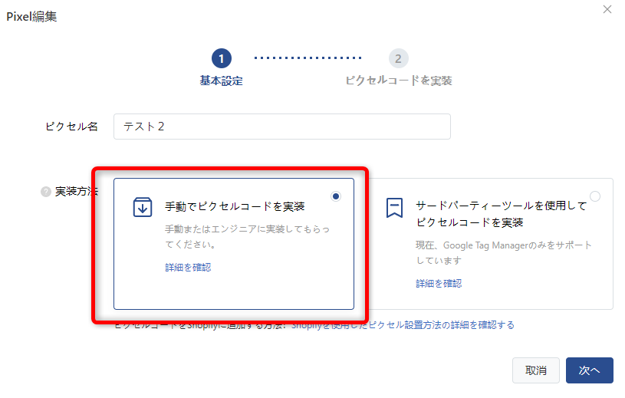Click the help icon beside 実装方法
The width and height of the screenshot is (625, 398).
click(45, 192)
